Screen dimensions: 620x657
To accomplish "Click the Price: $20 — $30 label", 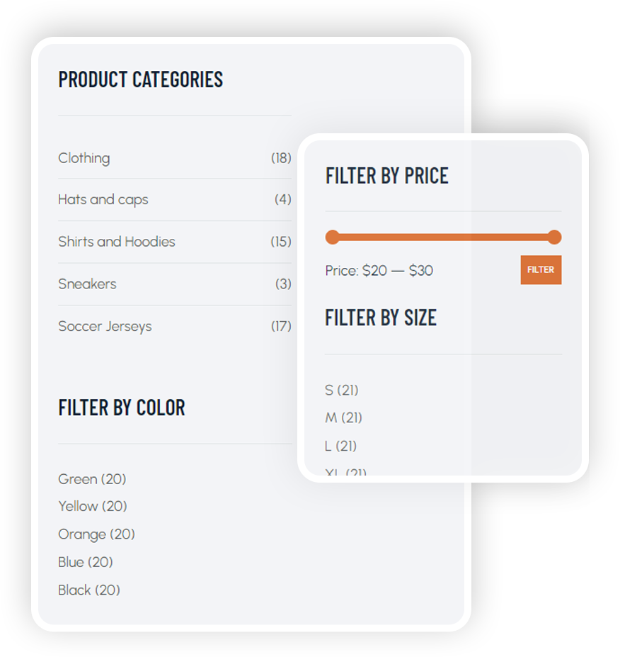I will (x=379, y=270).
